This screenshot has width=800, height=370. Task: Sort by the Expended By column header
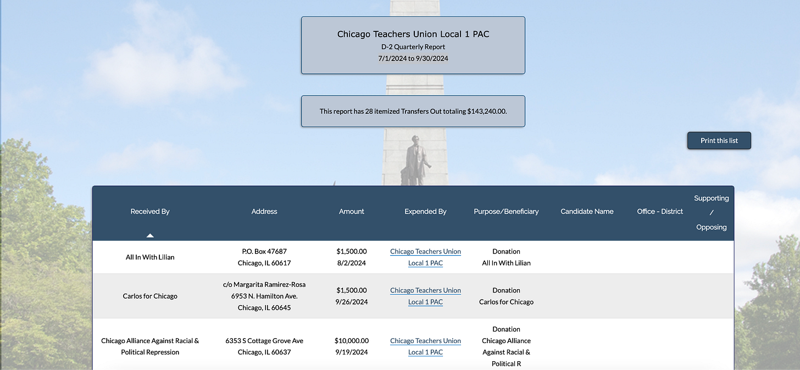[x=425, y=212]
